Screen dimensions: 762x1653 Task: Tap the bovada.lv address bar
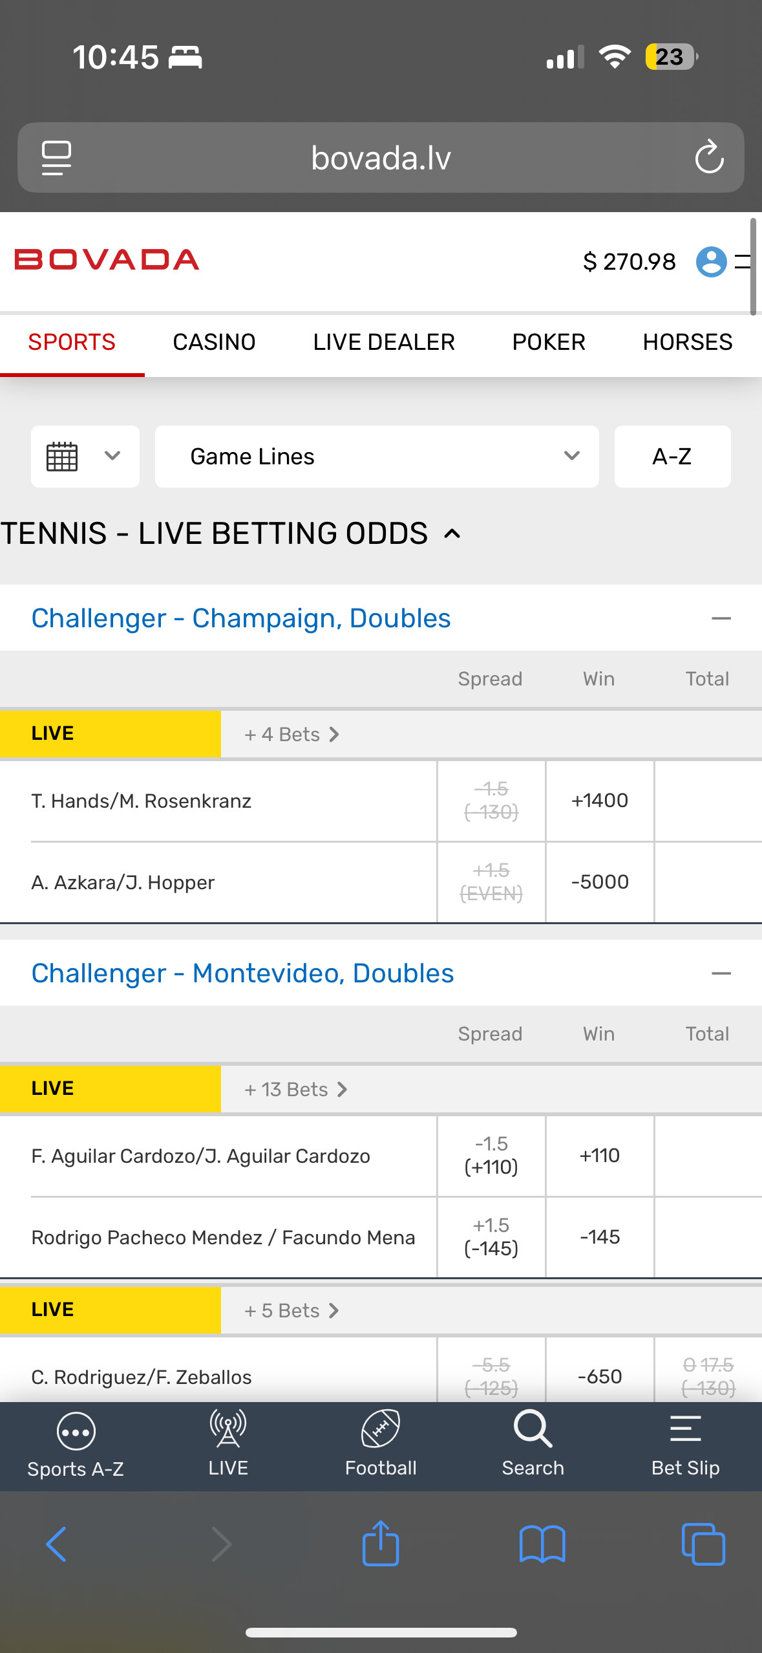[x=381, y=158]
